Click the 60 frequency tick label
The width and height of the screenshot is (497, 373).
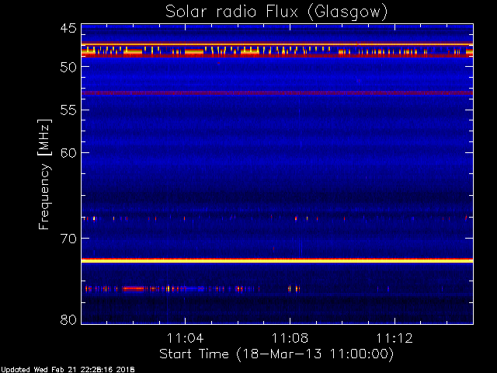point(68,153)
